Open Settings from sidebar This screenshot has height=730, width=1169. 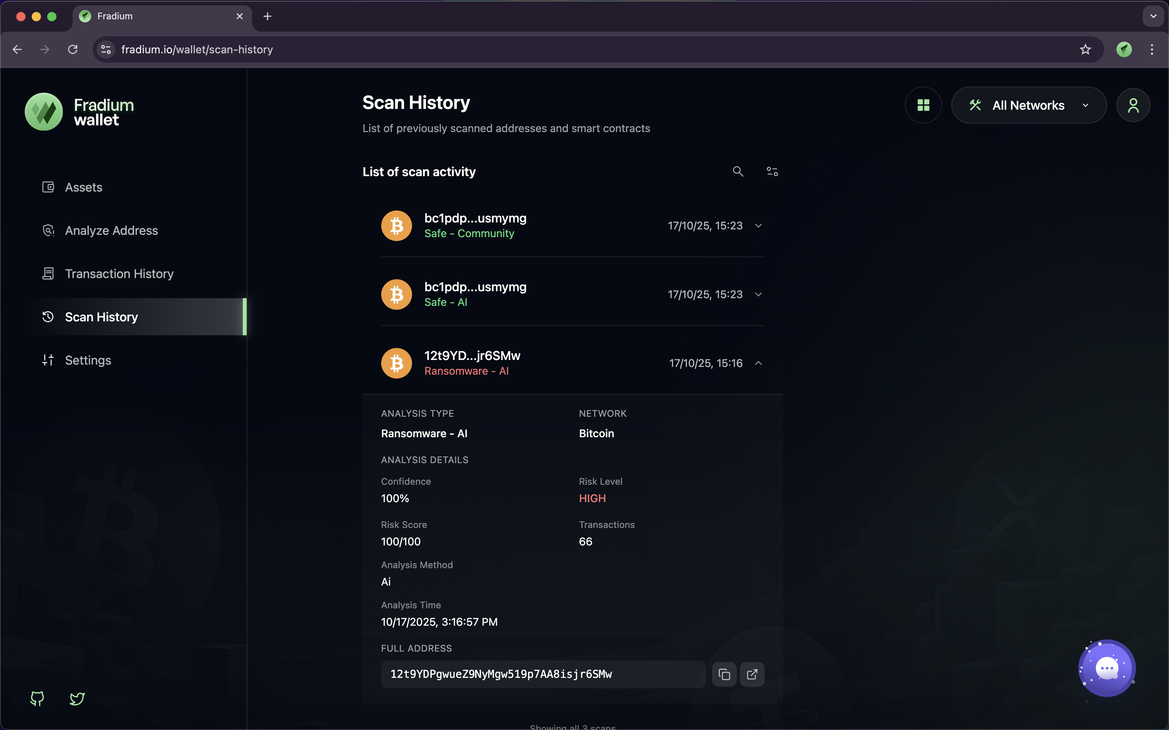88,360
